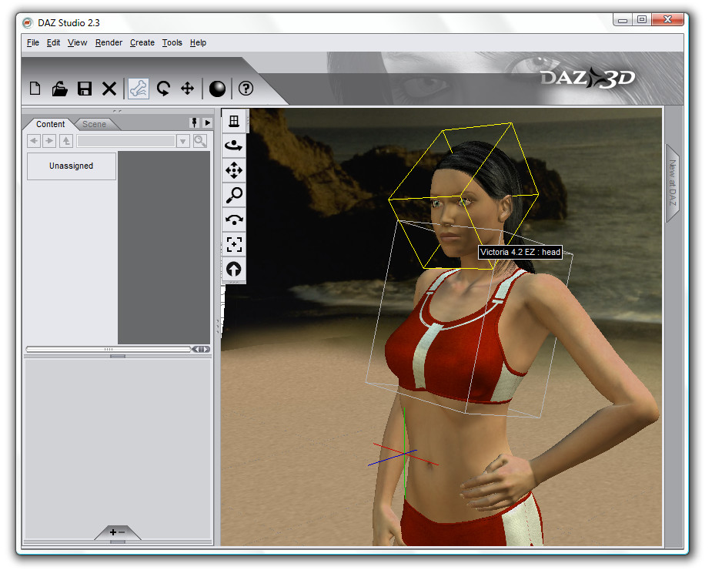The width and height of the screenshot is (712, 570).
Task: Go forward in the Content browser
Action: click(x=49, y=141)
